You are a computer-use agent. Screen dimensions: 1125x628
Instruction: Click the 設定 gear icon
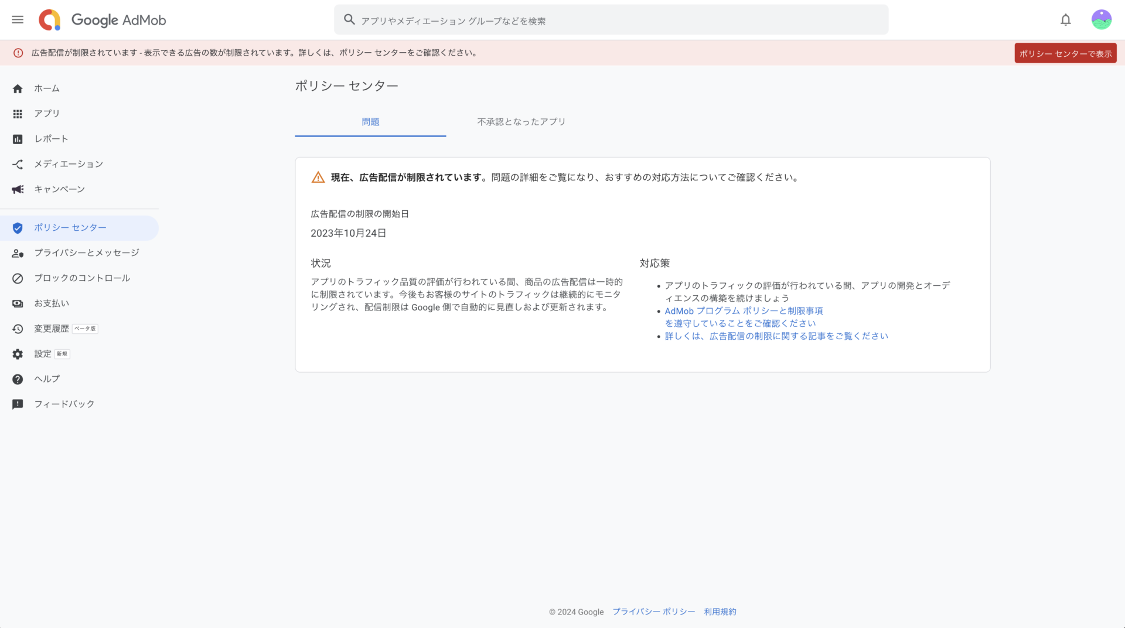(18, 354)
